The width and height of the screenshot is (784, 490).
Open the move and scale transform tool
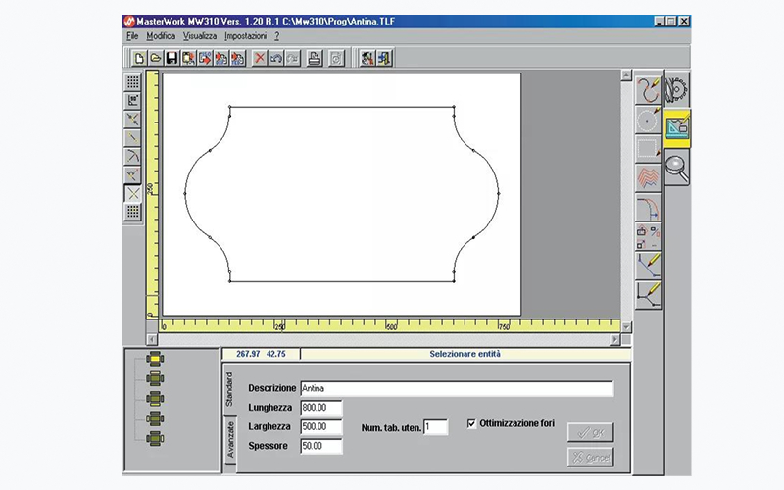tap(649, 237)
